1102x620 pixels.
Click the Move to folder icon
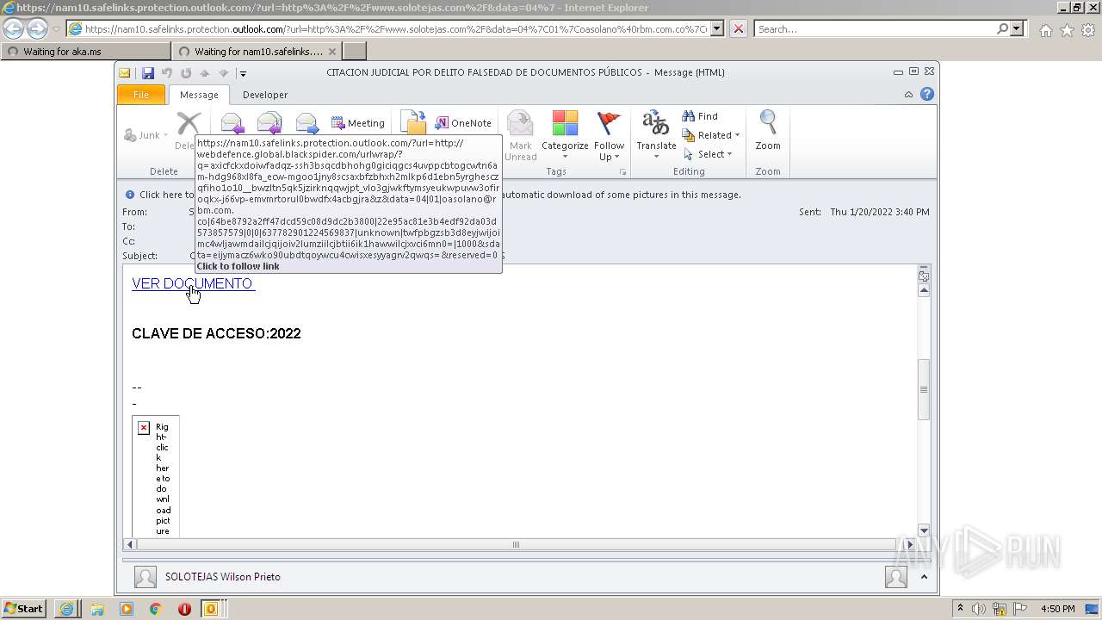click(413, 123)
